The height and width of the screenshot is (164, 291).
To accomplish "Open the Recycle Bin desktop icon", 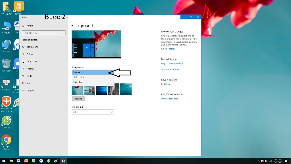I will (x=6, y=64).
